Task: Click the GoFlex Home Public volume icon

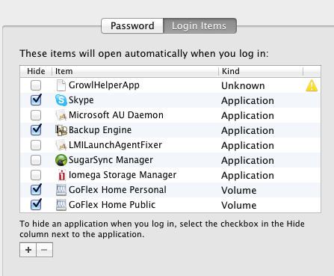Action: (x=61, y=205)
